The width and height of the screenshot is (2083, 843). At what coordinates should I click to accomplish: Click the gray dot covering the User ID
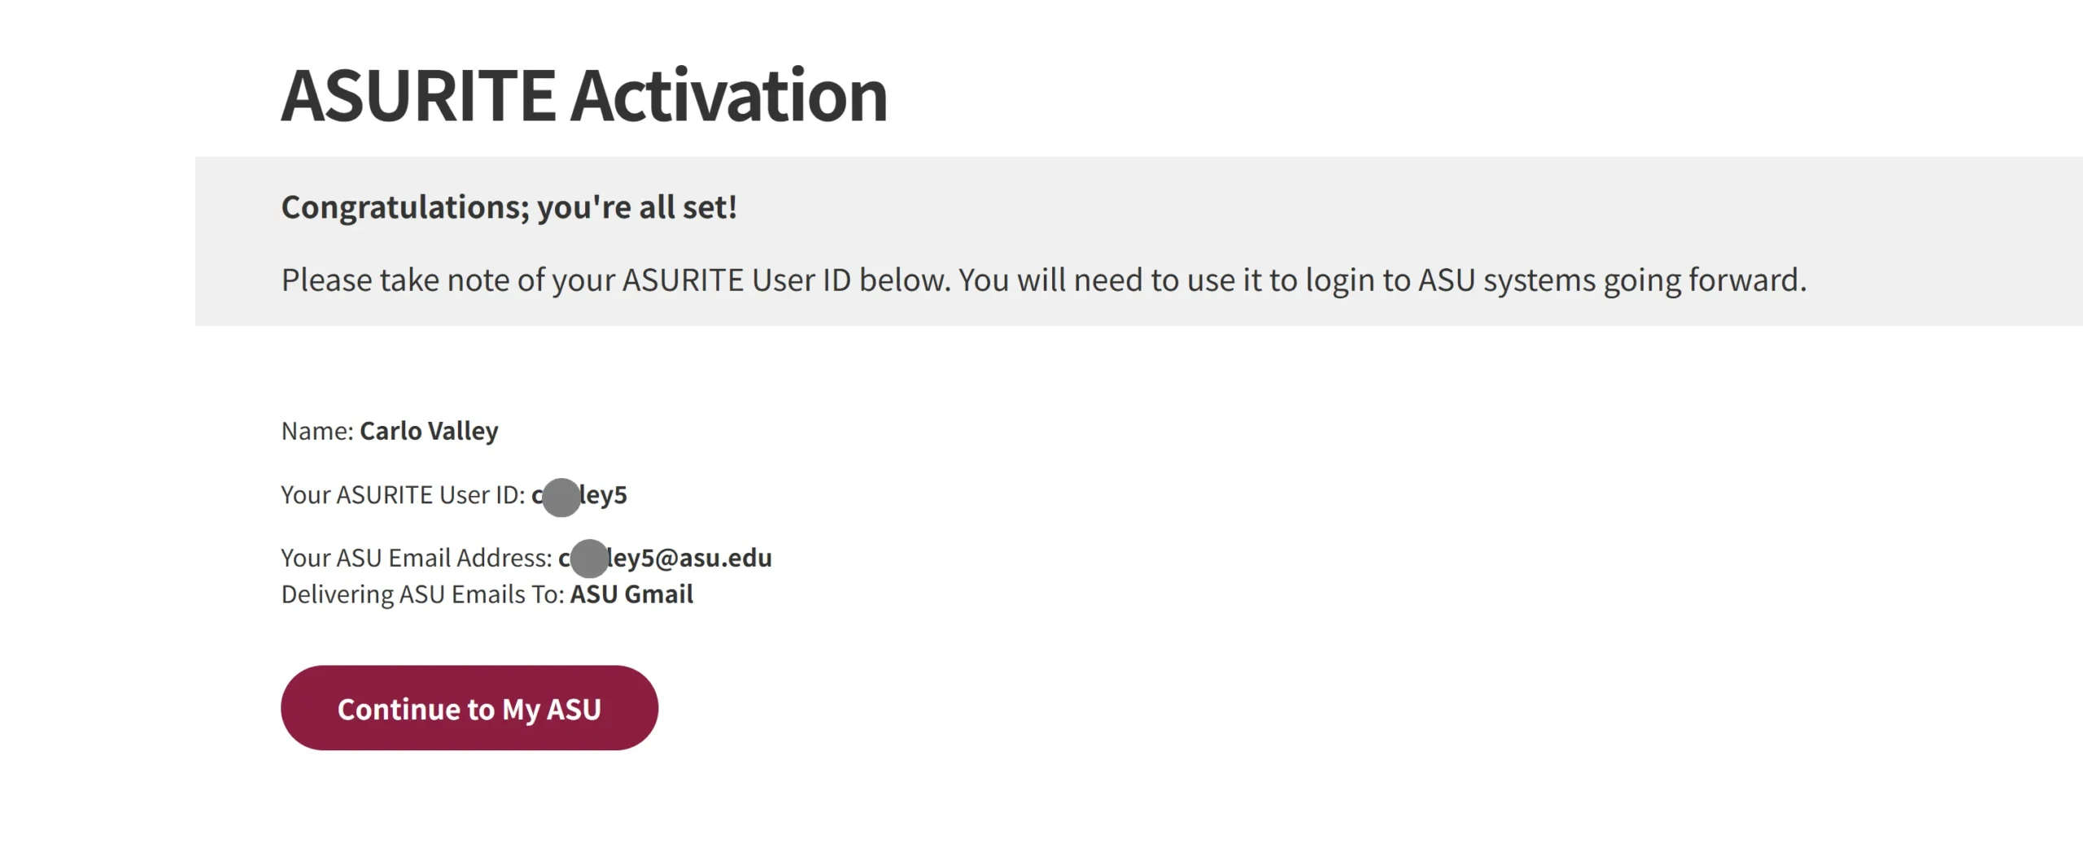click(561, 498)
